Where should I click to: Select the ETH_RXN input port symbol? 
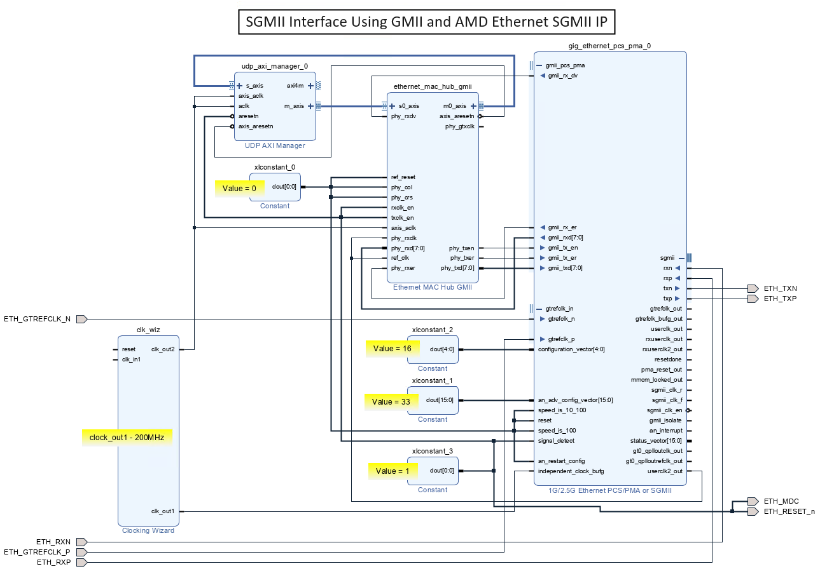tap(81, 542)
